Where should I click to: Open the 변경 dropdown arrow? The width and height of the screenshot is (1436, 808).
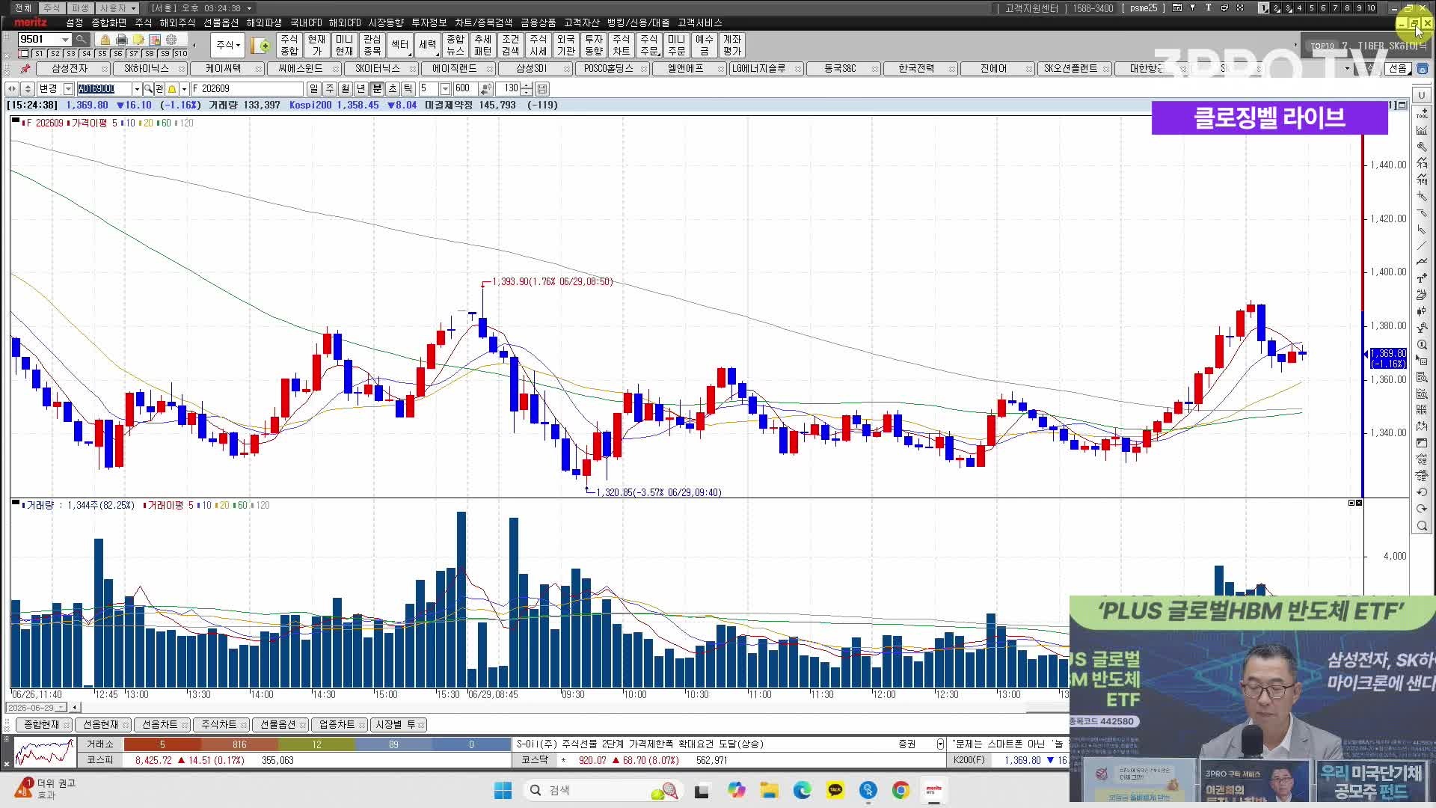point(68,88)
